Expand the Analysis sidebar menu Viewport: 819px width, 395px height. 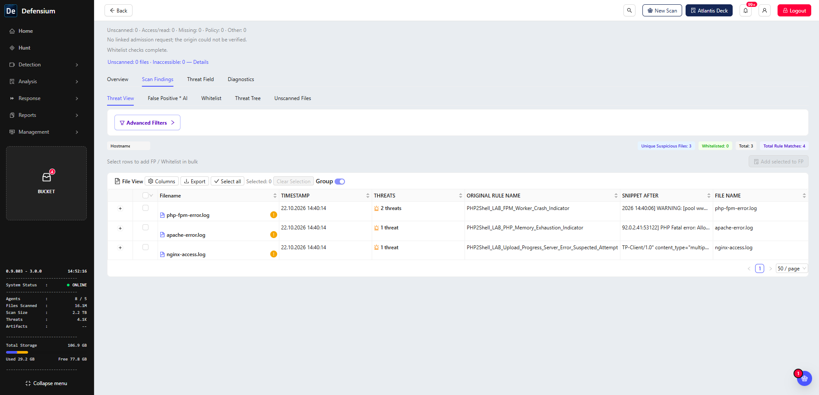[44, 82]
